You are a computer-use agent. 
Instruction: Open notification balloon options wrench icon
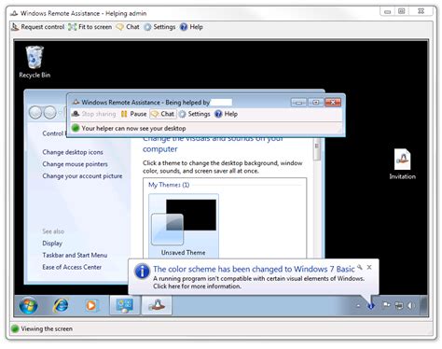coord(360,267)
